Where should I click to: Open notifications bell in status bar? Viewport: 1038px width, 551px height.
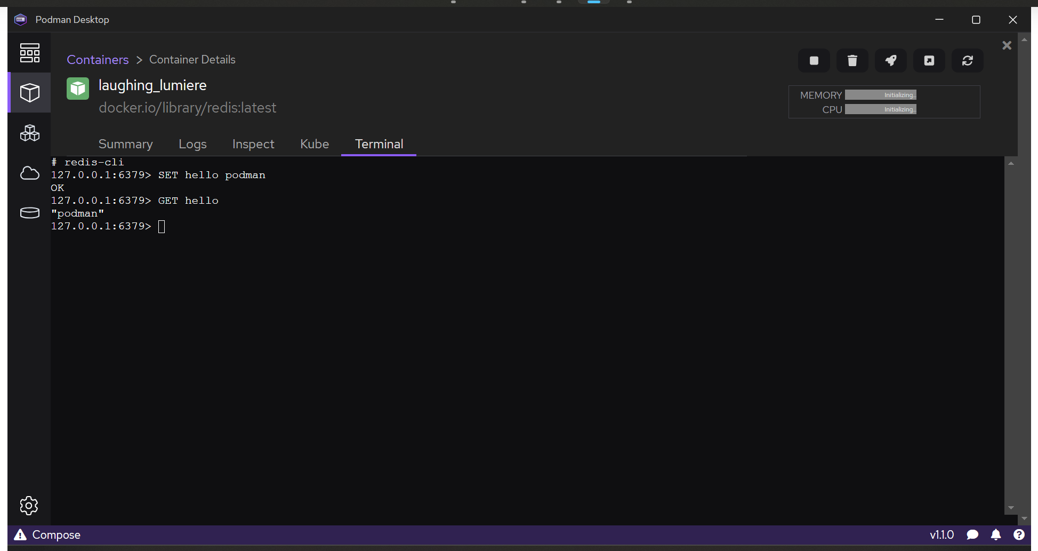tap(995, 534)
